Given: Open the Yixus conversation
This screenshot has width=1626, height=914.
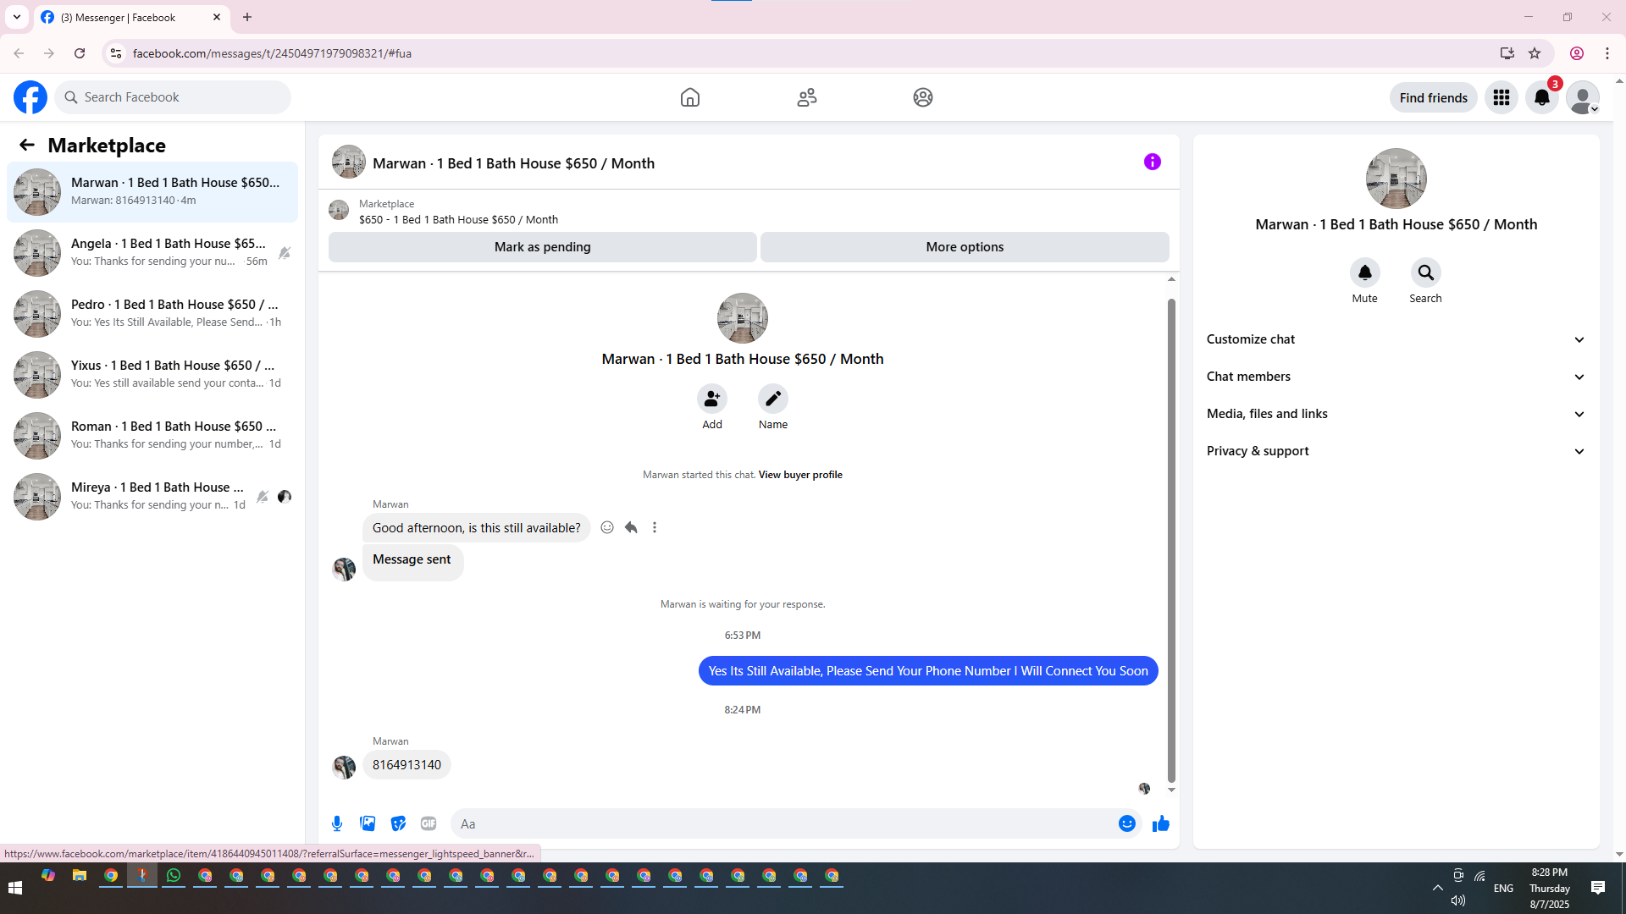Looking at the screenshot, I should (x=152, y=375).
